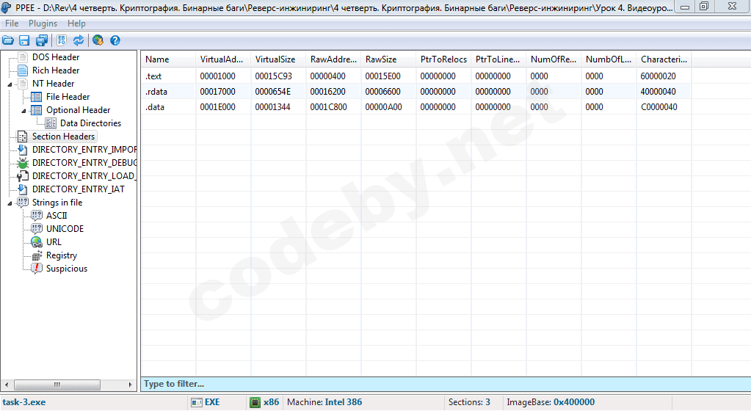Click the File Header table icon
The width and height of the screenshot is (751, 411).
tap(37, 97)
